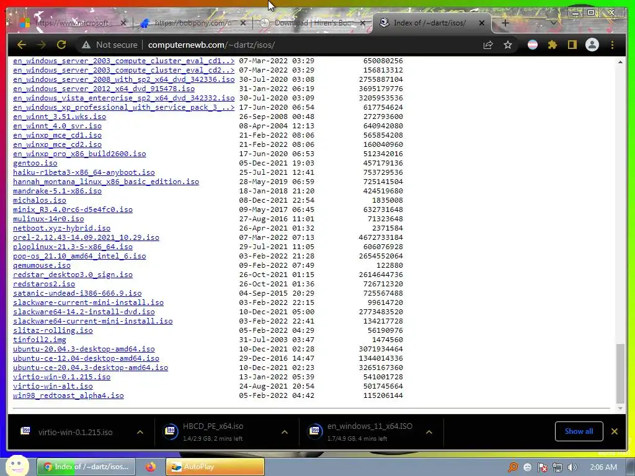Image resolution: width=635 pixels, height=476 pixels.
Task: Open the tab search chevron in the title bar
Action: click(553, 23)
